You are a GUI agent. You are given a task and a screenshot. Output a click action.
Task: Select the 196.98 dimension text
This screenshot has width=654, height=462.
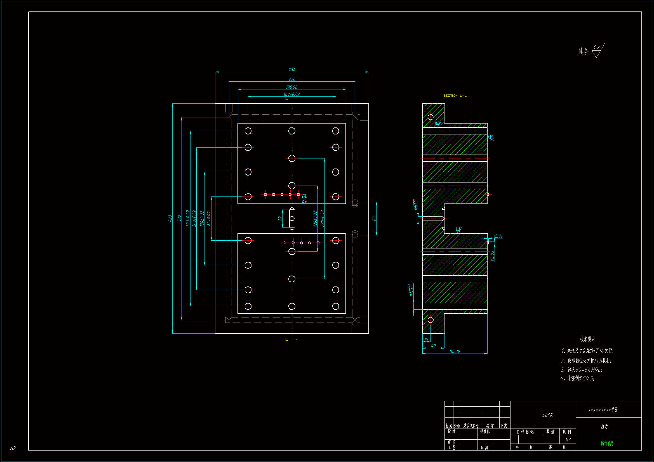coord(291,87)
